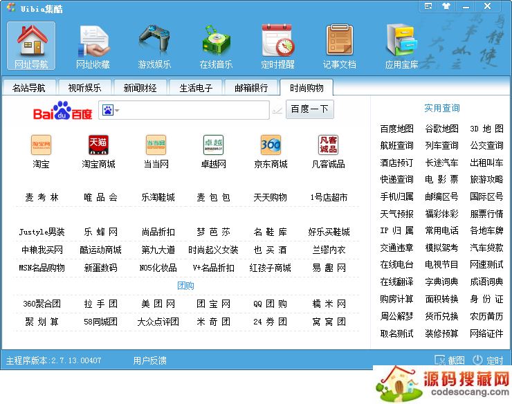The image size is (512, 404).
Task: Click the 定时 power timer icon
Action: (477, 360)
